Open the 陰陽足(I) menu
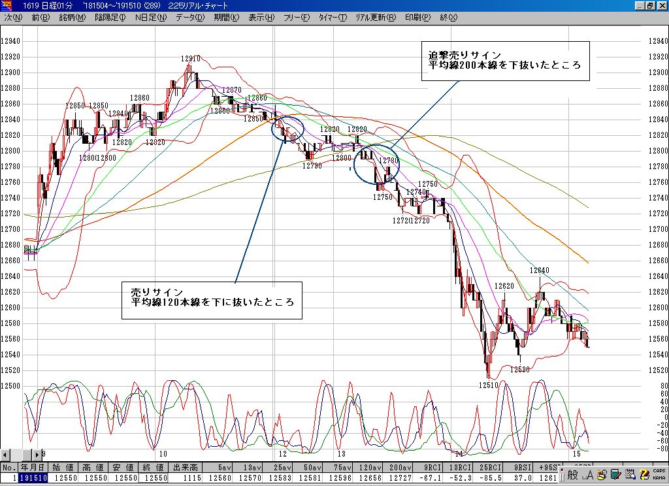 tap(110, 18)
